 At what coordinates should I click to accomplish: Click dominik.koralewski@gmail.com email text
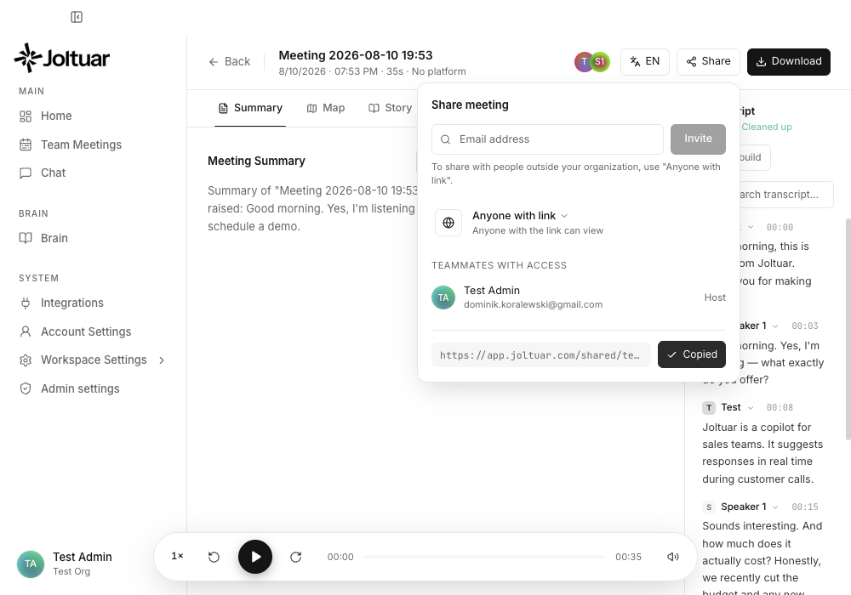(533, 304)
